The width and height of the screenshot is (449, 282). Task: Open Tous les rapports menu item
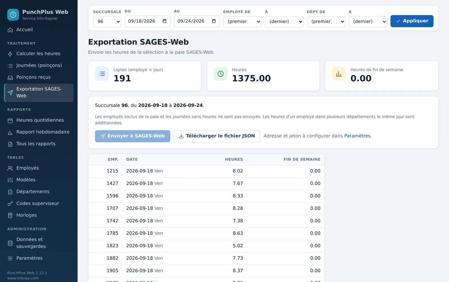(x=39, y=144)
